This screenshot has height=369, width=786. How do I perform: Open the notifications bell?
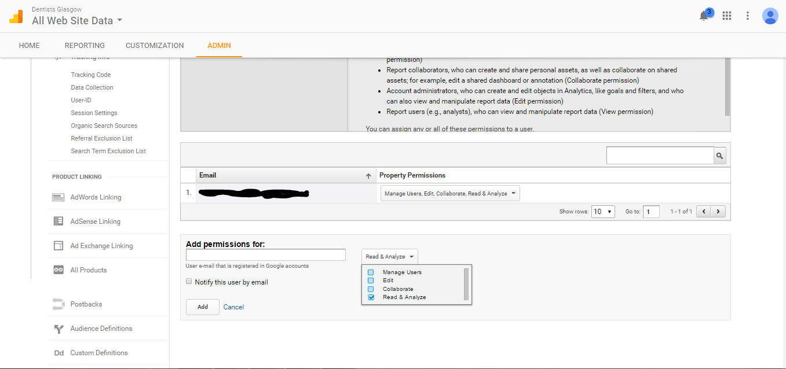tap(704, 16)
